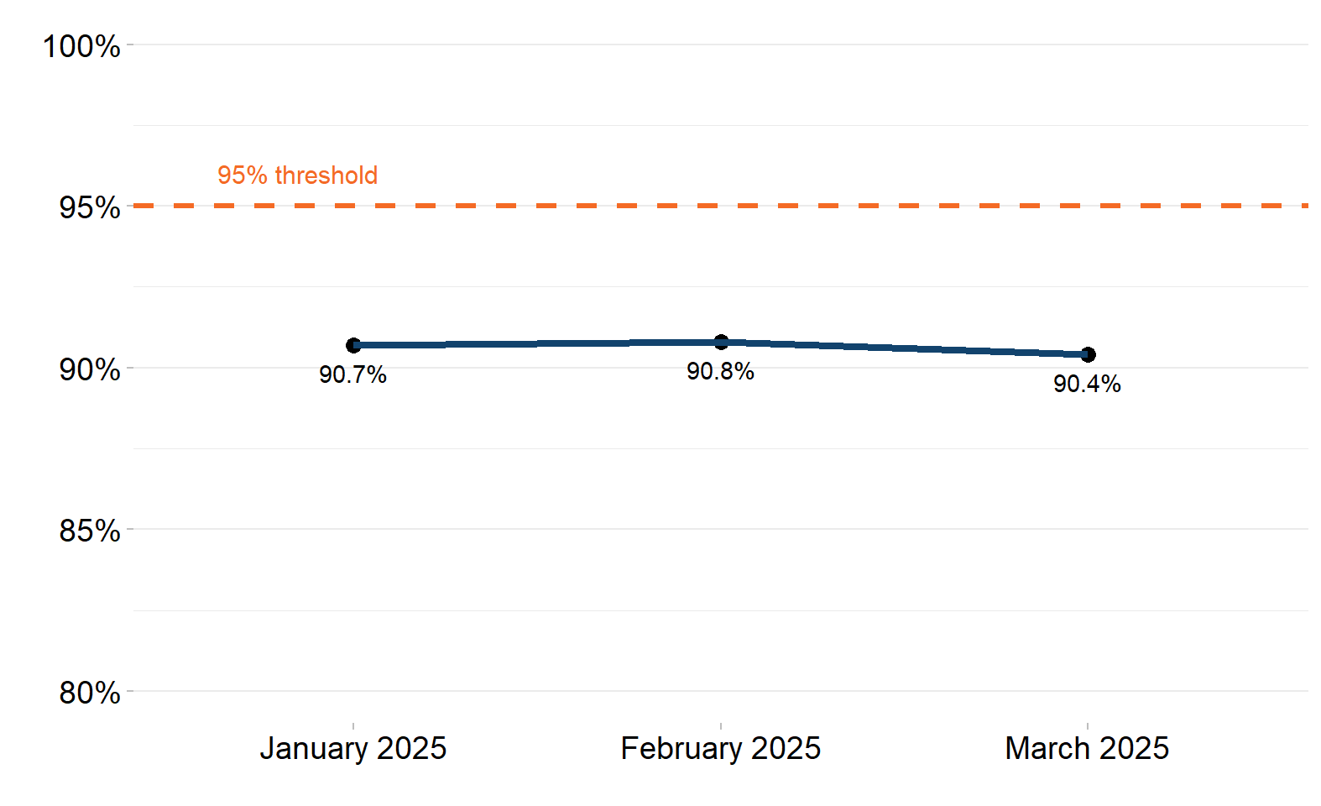This screenshot has width=1321, height=806.
Task: Click the February 2025 x-axis label
Action: point(721,748)
